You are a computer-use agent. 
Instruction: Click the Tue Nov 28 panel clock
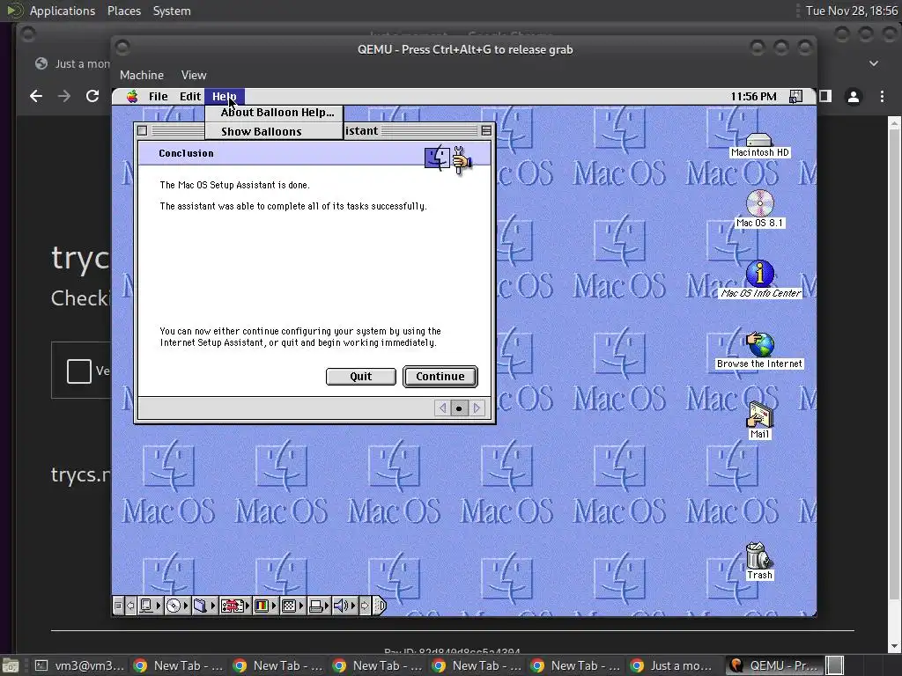(852, 11)
